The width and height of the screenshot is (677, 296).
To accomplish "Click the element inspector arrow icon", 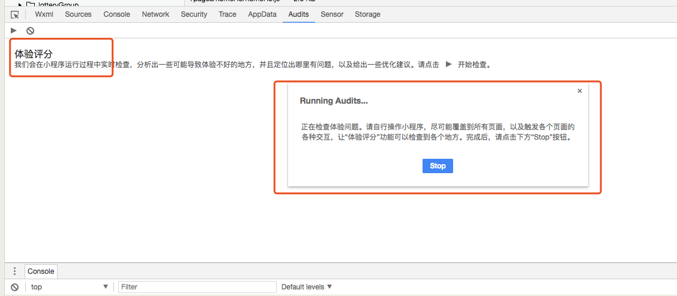I will [15, 14].
